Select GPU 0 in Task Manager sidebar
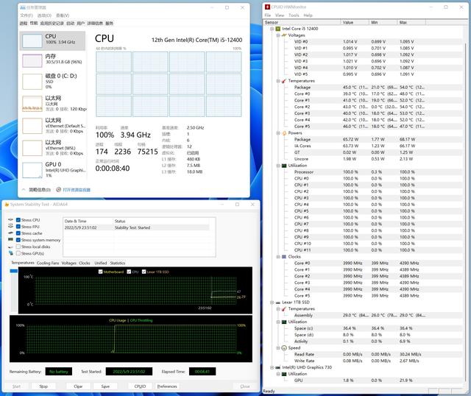 (x=53, y=170)
